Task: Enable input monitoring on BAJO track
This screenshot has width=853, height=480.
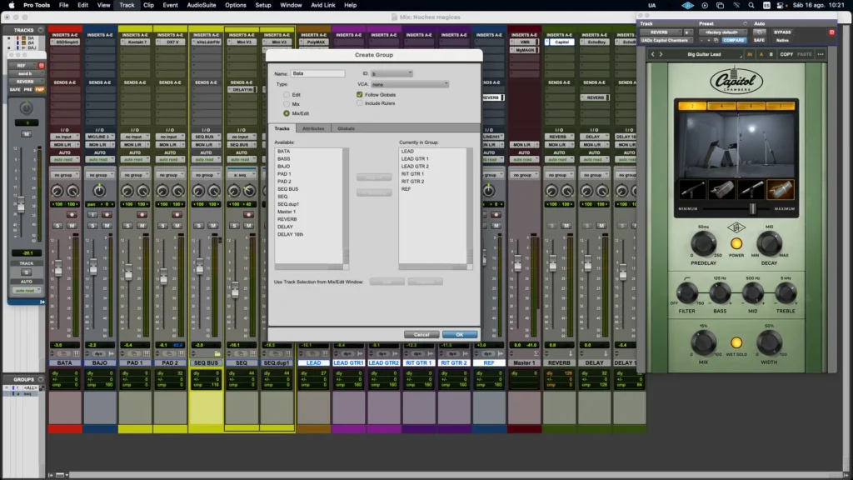Action: pos(93,214)
